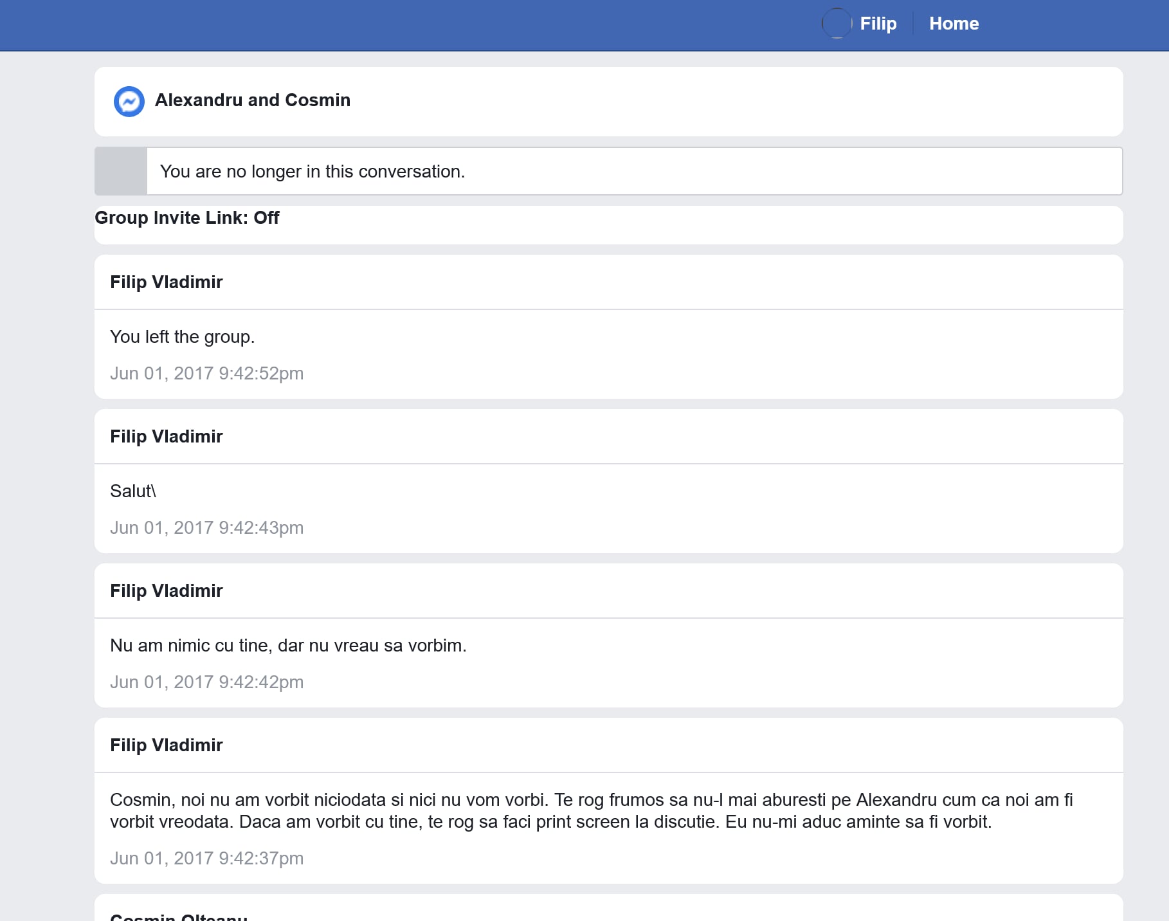Screen dimensions: 1169x921
Task: Click the 9:42:52pm timestamp
Action: tap(206, 374)
